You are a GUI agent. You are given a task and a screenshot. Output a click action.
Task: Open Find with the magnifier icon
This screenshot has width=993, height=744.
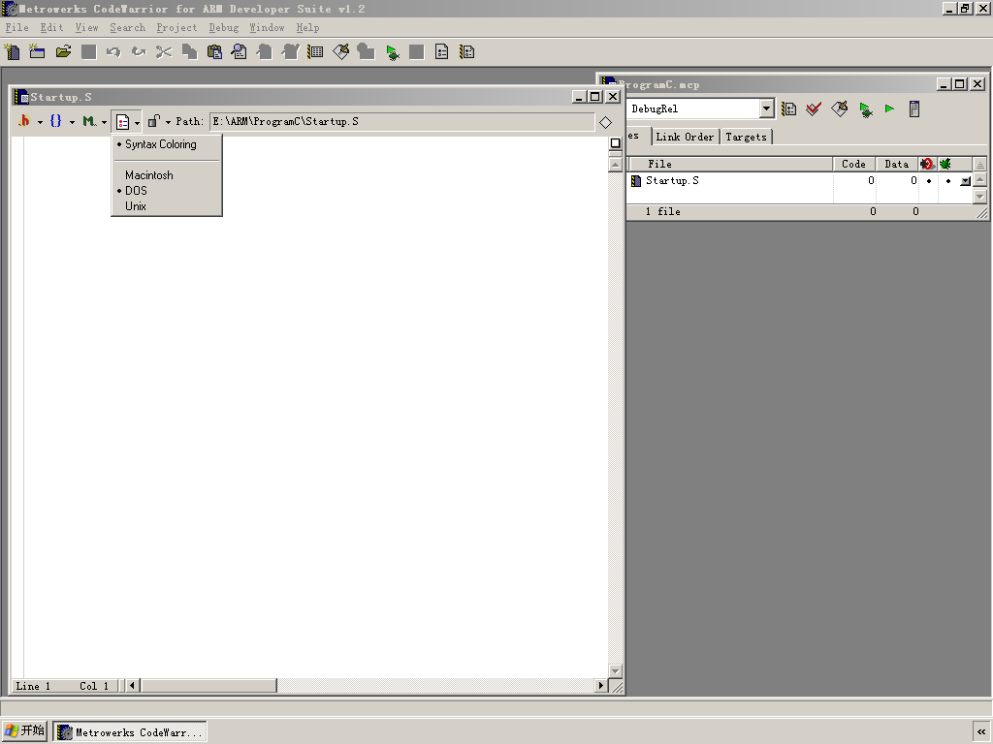240,52
